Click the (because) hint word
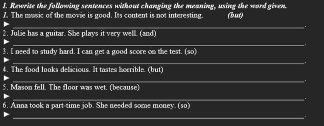The height and width of the screenshot is (126, 324). tap(125, 88)
